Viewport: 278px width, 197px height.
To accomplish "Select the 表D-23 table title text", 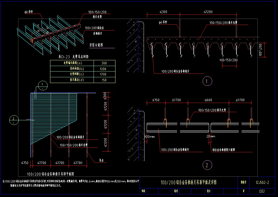I will pyautogui.click(x=75, y=57).
